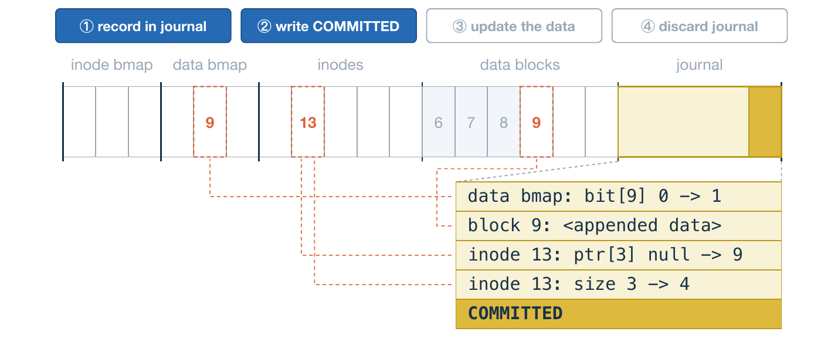821x355 pixels.
Task: Select step 2 write COMMITTED
Action: [328, 26]
